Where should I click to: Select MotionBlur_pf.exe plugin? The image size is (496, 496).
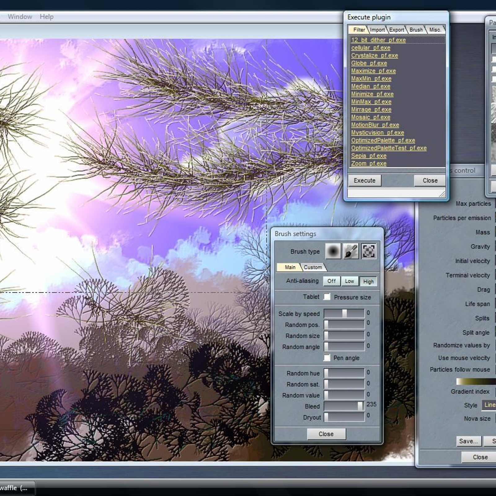pos(375,125)
